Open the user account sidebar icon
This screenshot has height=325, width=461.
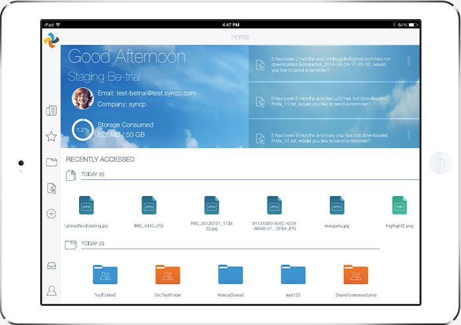51,291
